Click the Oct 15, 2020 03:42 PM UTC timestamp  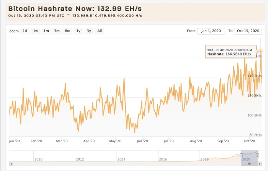(36, 16)
